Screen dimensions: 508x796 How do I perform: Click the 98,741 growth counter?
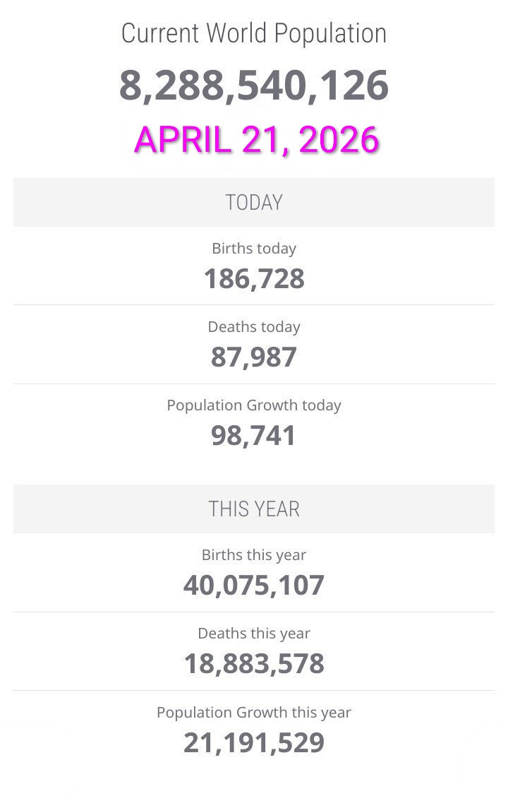tap(254, 435)
